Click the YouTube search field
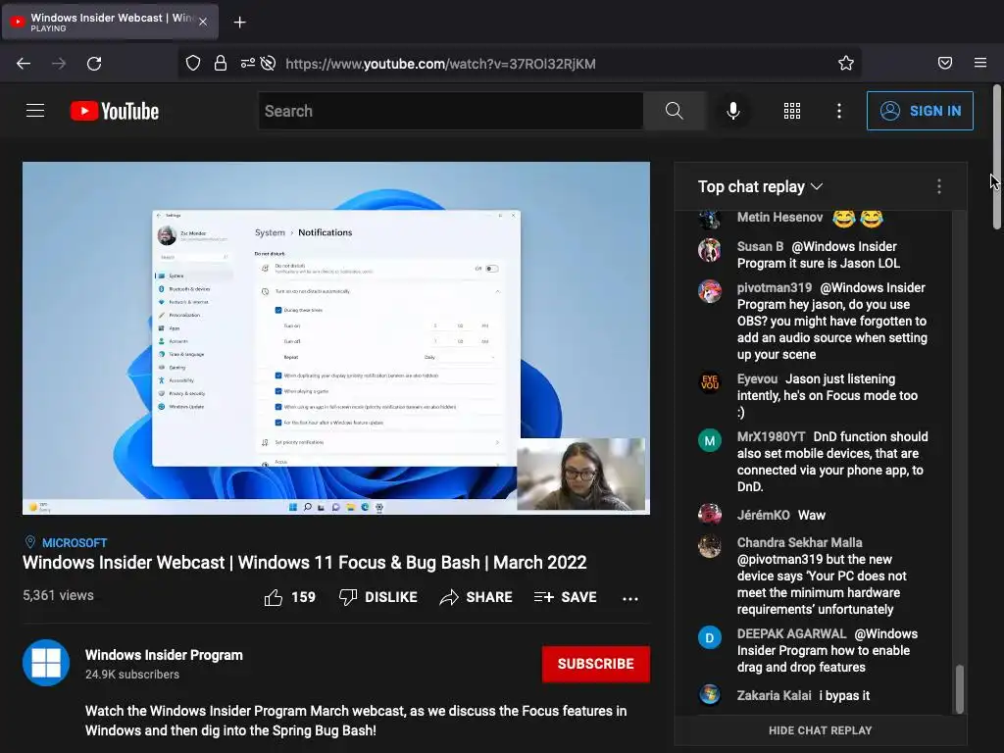Screen dimensions: 1004x753 coord(451,111)
